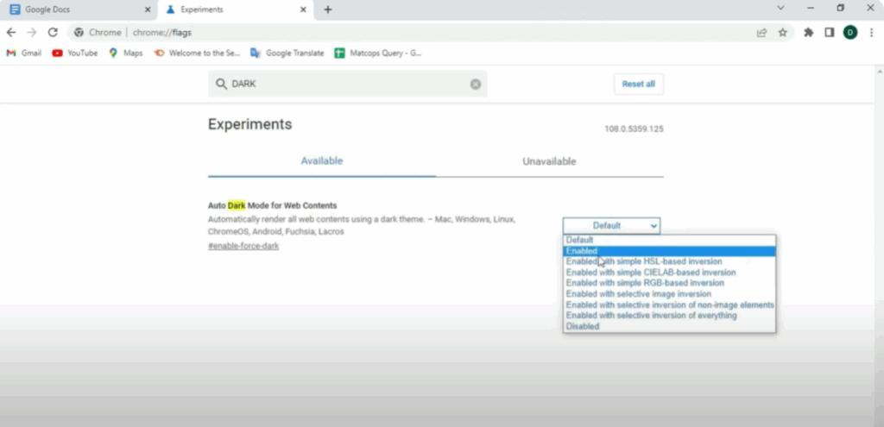Viewport: 884px width, 427px height.
Task: Select Enabled with simple CIELAB-based inversion
Action: tap(669, 272)
